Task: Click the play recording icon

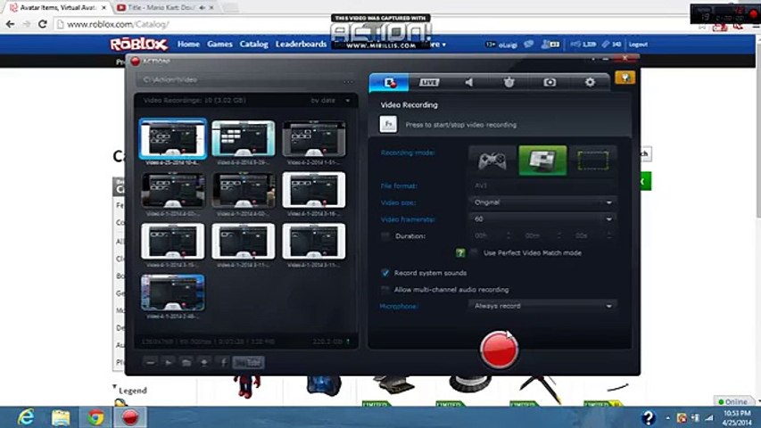Action: pyautogui.click(x=169, y=363)
